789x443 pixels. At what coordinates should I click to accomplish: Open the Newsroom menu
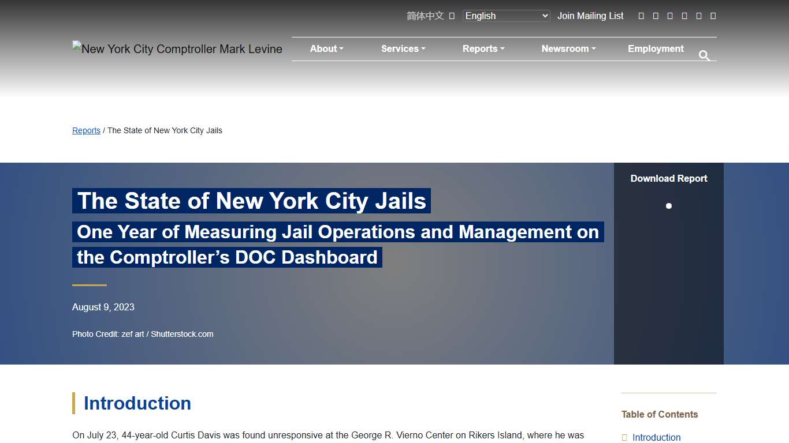(x=568, y=48)
